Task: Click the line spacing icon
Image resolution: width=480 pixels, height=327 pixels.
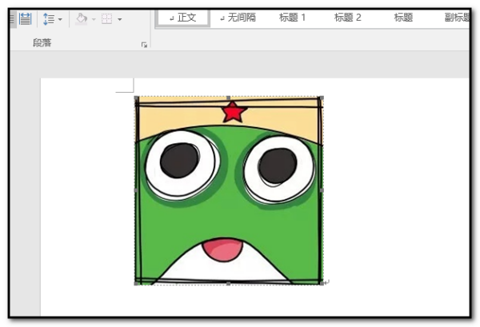Action: click(48, 19)
